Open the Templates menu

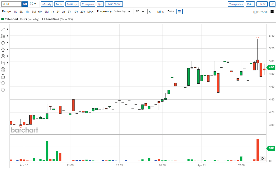236,4
